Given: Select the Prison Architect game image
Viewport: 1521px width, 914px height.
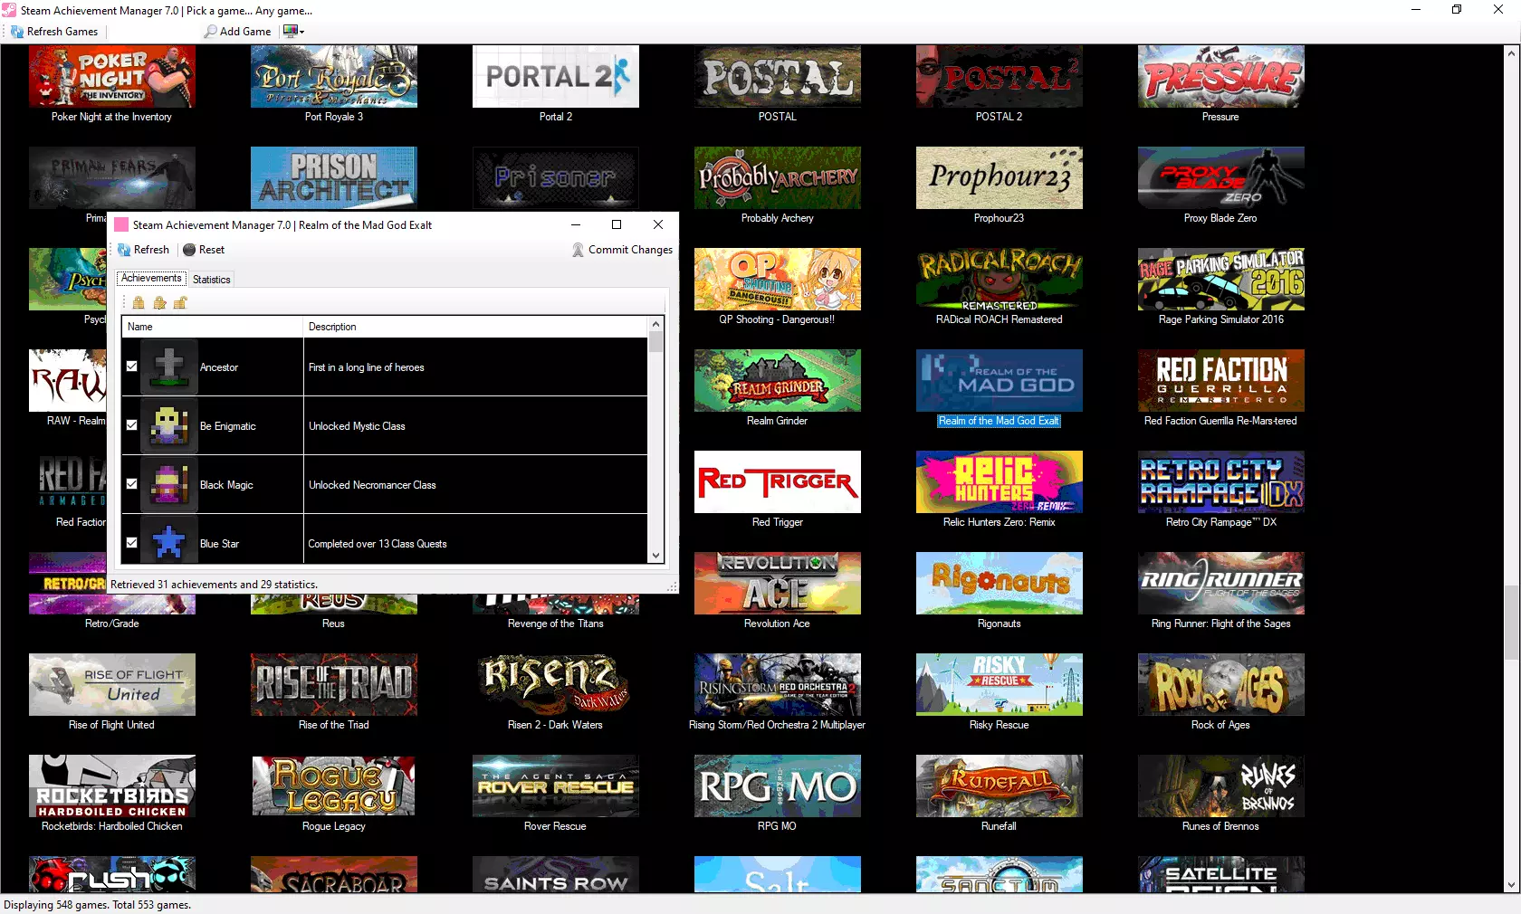Looking at the screenshot, I should point(334,178).
